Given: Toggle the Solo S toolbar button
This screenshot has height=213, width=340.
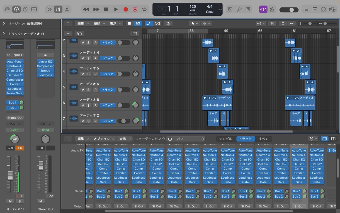Looking at the screenshot, I should point(248,9).
